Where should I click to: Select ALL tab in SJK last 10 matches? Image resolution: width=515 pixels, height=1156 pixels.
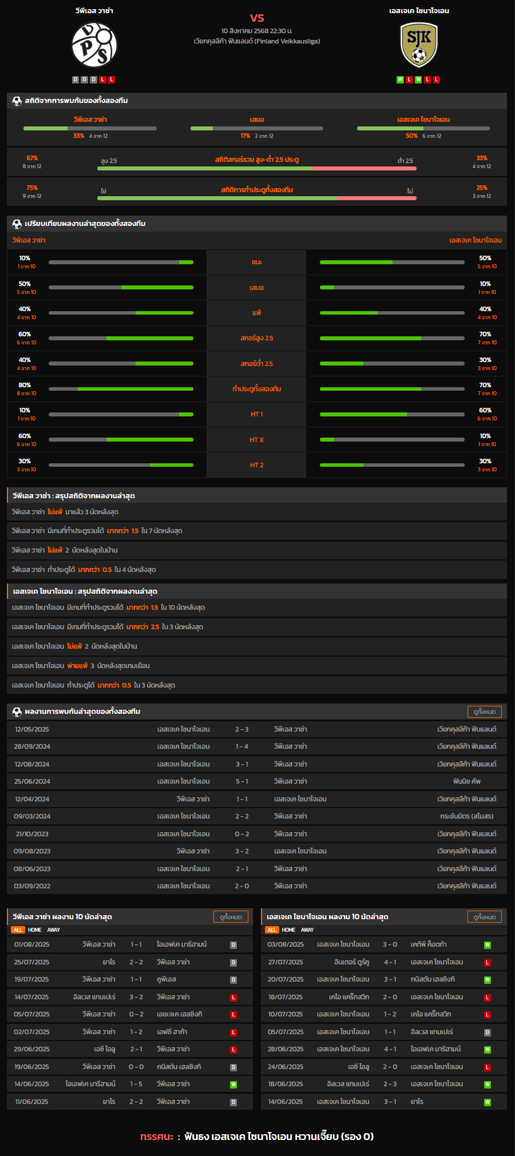pos(272,930)
